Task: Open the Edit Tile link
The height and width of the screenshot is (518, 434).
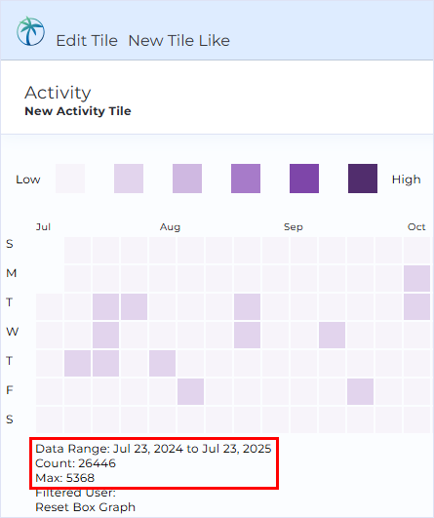Action: (x=87, y=41)
